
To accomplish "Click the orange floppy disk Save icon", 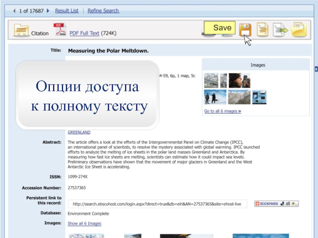I will coord(245,30).
